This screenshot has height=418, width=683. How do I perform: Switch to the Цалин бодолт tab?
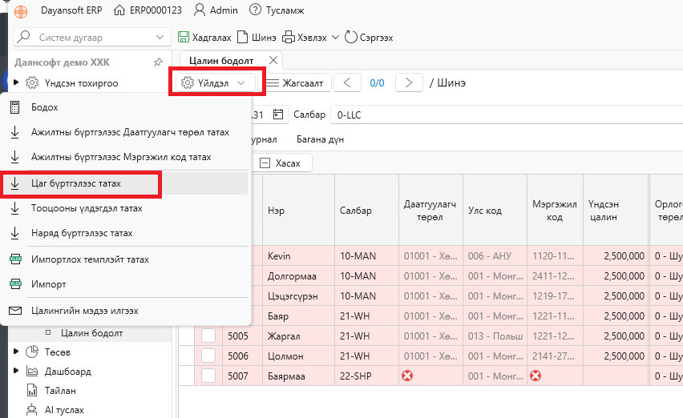click(x=221, y=61)
